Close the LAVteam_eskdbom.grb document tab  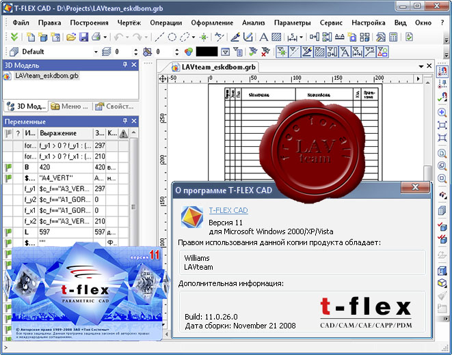pos(429,66)
